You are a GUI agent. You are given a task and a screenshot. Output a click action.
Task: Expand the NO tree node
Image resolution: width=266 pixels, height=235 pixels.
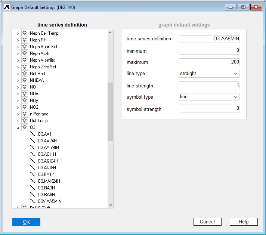click(x=18, y=87)
